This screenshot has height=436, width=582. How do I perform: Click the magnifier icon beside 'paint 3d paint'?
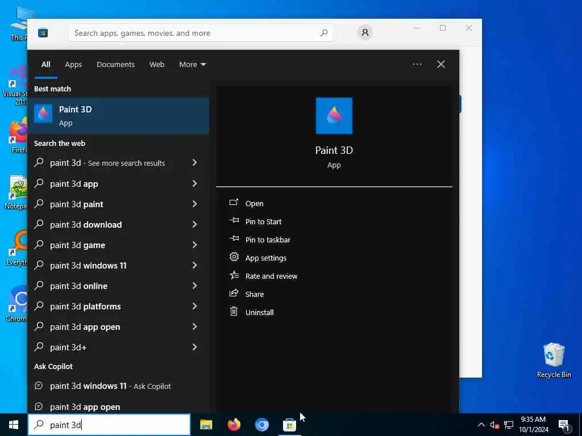point(39,204)
